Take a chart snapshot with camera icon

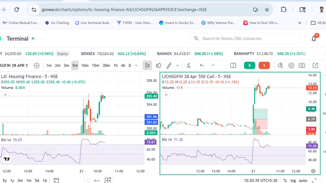(302, 65)
